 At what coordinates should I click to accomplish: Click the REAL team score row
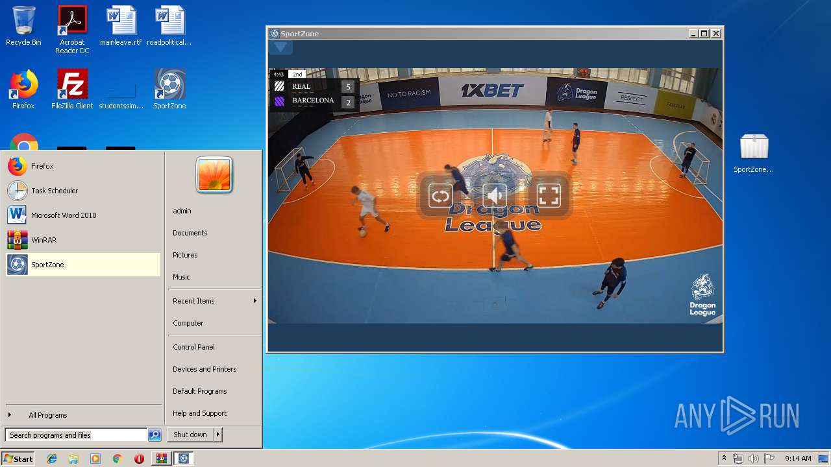[314, 86]
